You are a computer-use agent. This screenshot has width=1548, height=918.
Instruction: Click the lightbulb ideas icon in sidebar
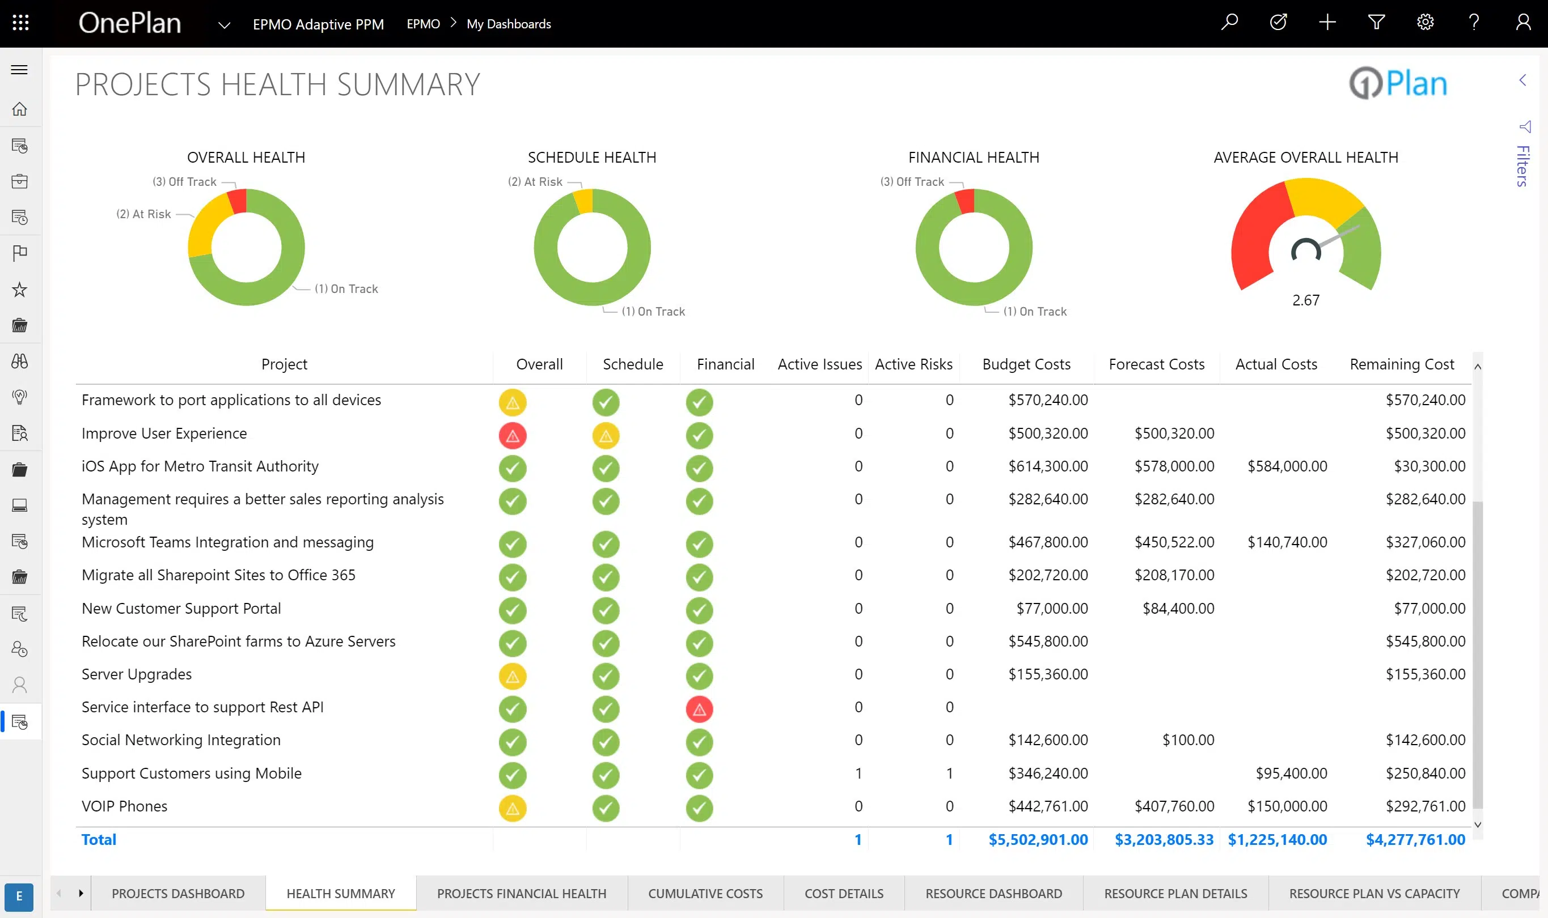click(20, 397)
